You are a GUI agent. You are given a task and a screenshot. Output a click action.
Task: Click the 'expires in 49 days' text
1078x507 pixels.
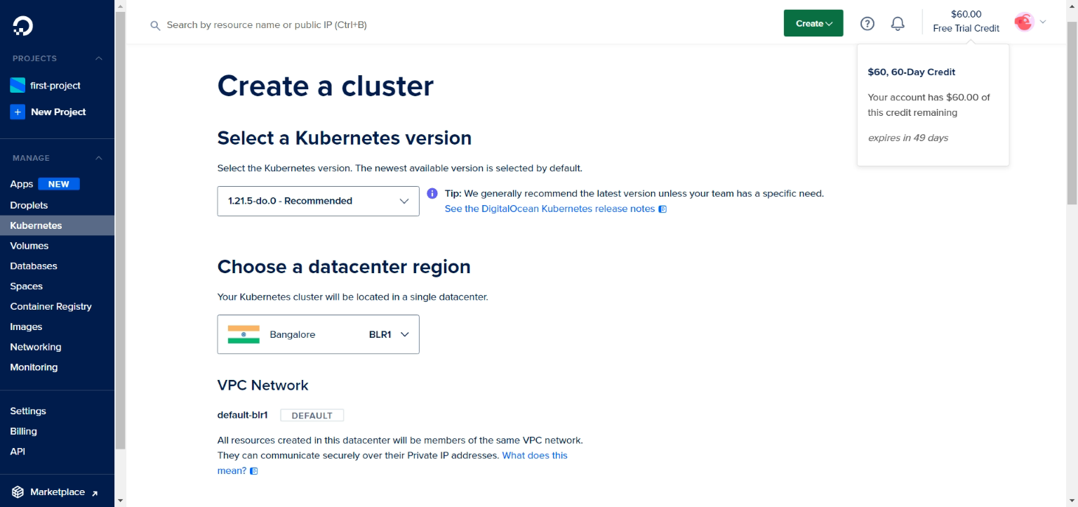pos(908,138)
